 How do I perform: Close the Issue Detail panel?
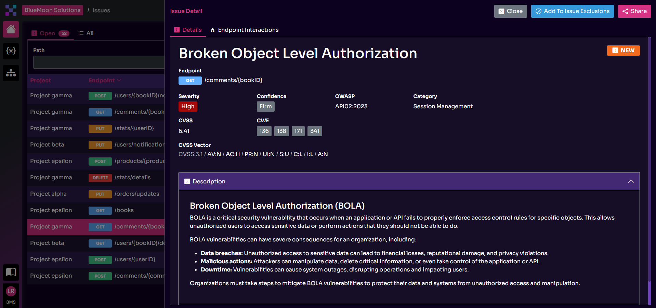click(510, 11)
